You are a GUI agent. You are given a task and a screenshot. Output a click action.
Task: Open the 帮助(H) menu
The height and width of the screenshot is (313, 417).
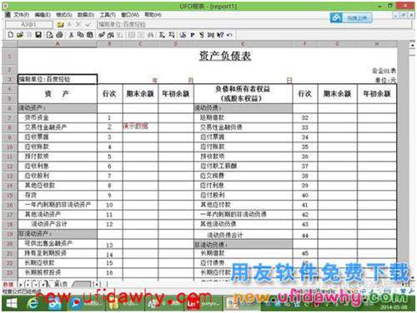click(x=153, y=14)
